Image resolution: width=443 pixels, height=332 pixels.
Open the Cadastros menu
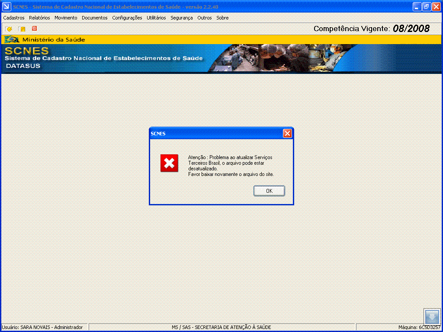(13, 18)
